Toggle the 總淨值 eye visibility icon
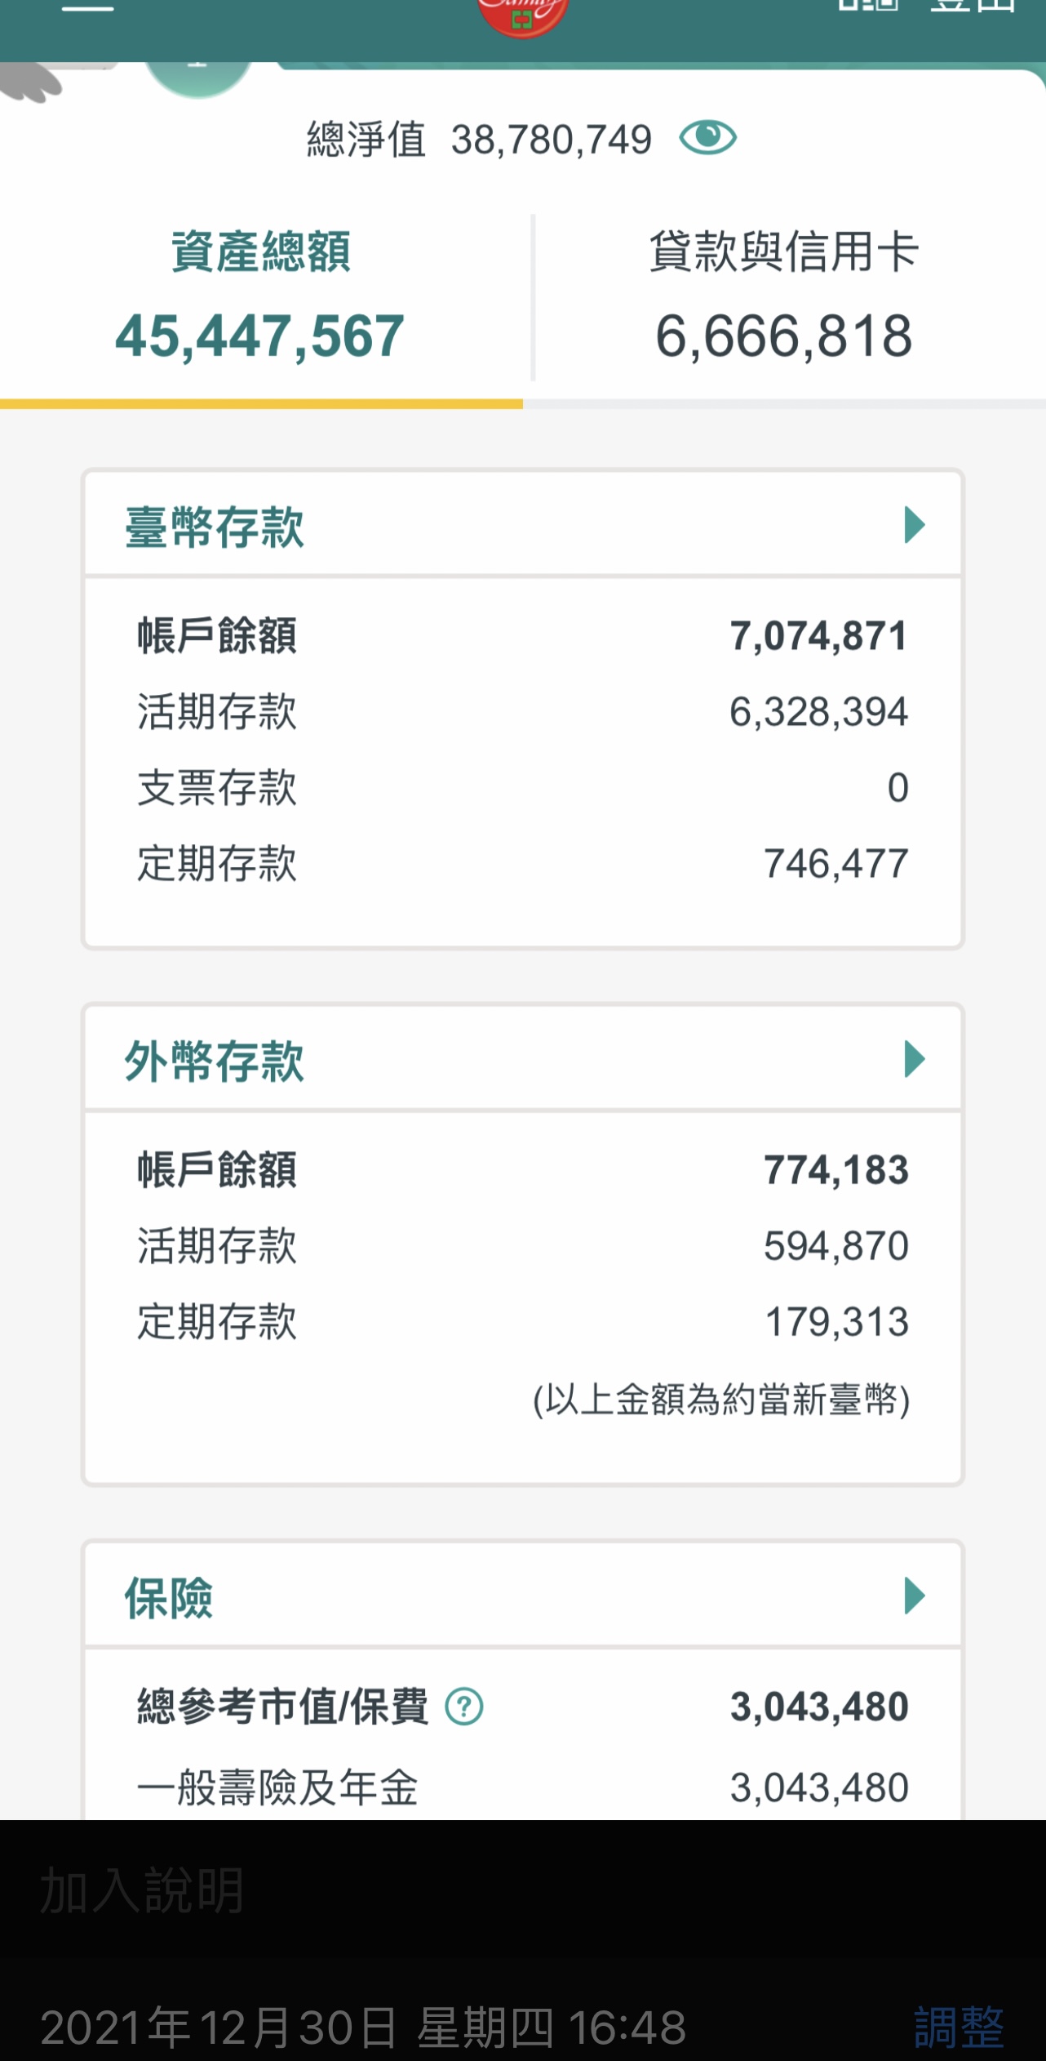This screenshot has width=1046, height=2061. (707, 137)
